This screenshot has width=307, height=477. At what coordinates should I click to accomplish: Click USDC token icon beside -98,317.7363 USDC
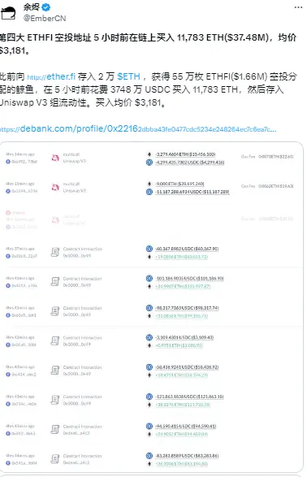point(149,308)
